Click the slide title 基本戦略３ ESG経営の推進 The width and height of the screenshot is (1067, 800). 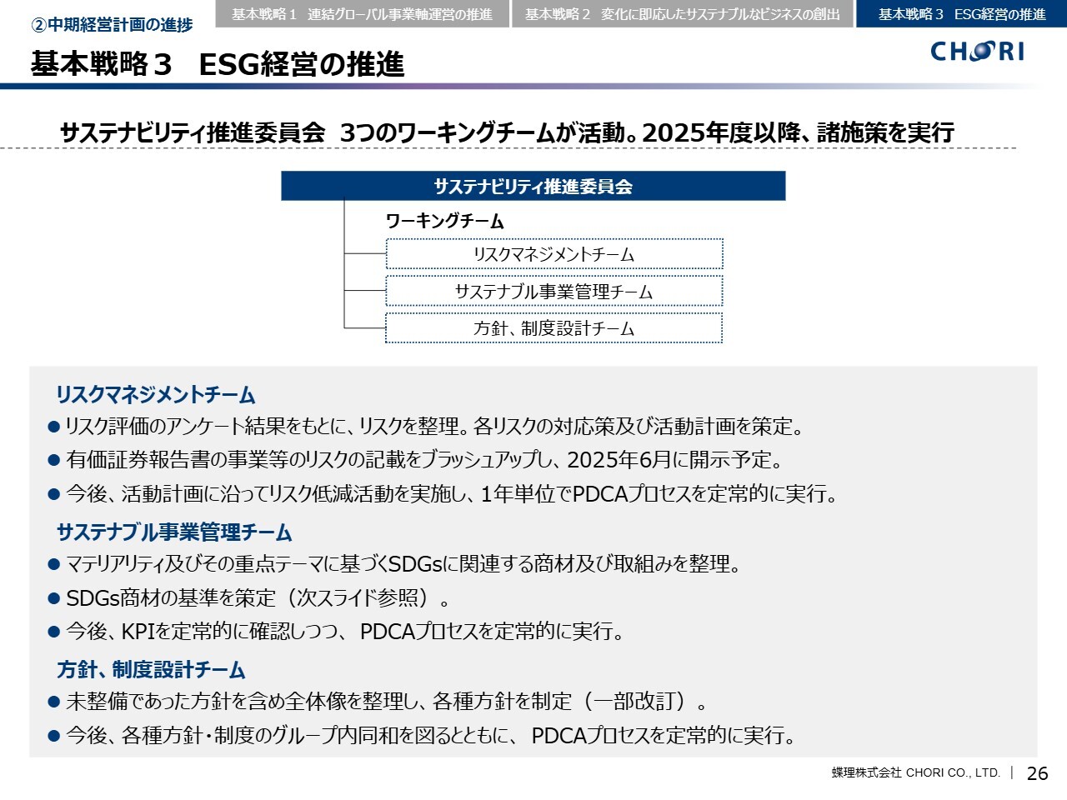[218, 64]
